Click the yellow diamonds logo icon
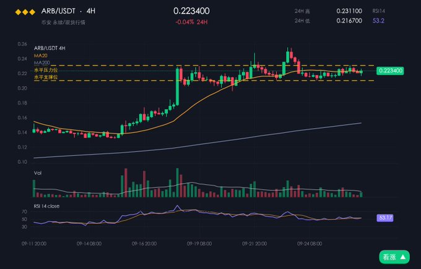The width and height of the screenshot is (421, 269). (25, 12)
